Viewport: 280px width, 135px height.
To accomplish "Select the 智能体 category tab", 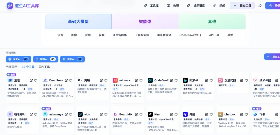I will [x=145, y=22].
